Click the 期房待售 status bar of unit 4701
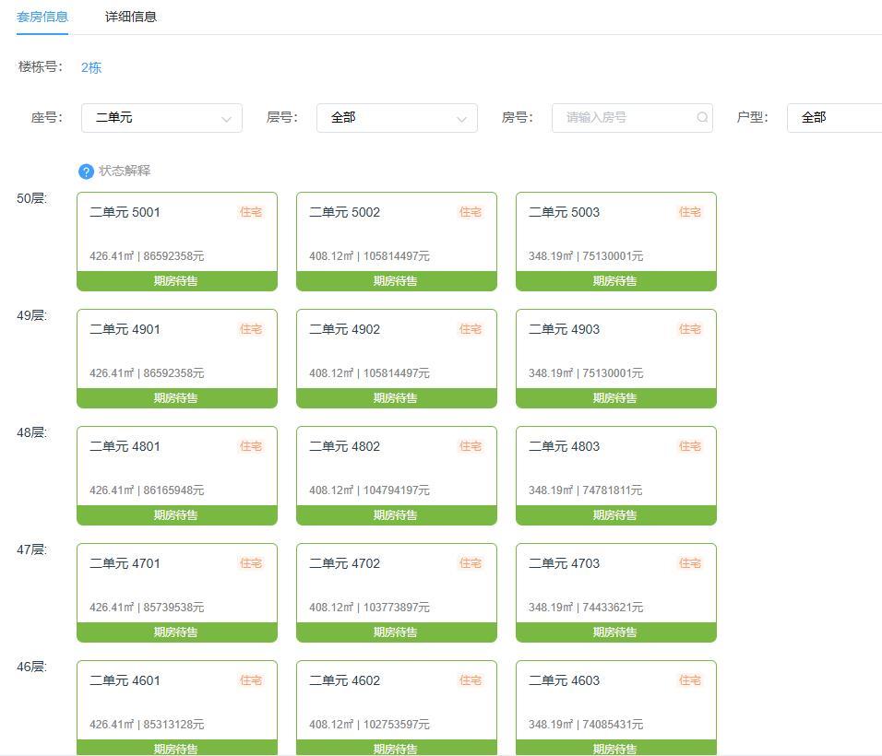The height and width of the screenshot is (756, 882). (x=177, y=632)
